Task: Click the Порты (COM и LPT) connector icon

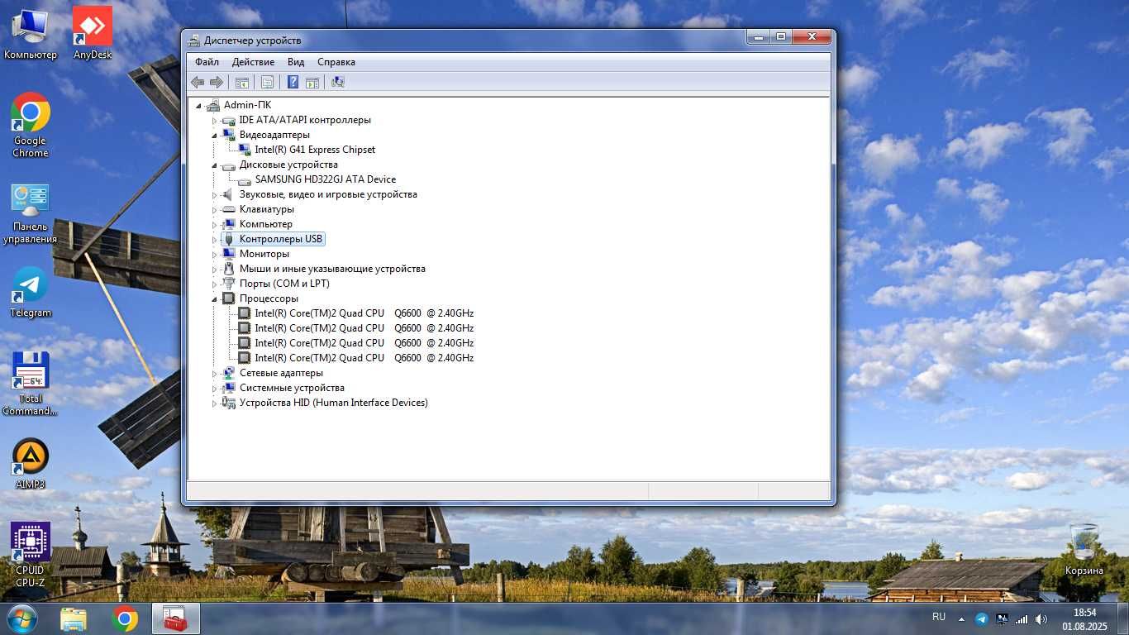Action: tap(229, 284)
